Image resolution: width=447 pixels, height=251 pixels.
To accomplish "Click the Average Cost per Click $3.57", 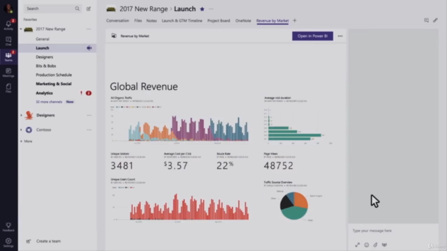I will pos(176,166).
